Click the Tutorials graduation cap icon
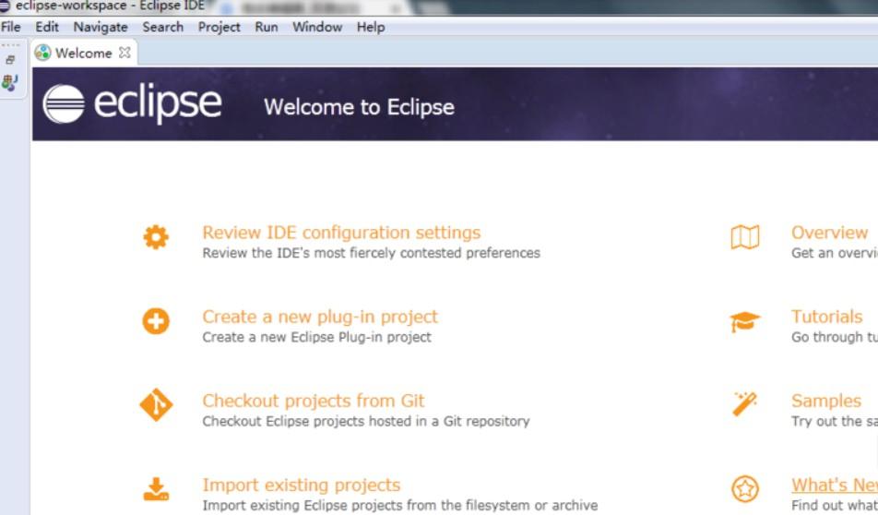 pyautogui.click(x=745, y=322)
